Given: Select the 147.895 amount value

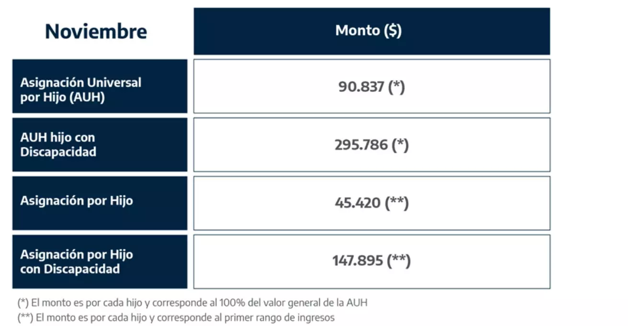Looking at the screenshot, I should [x=358, y=261].
